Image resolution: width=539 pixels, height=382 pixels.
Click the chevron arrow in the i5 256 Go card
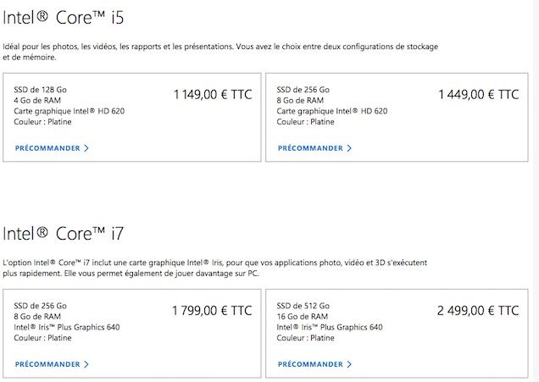click(349, 148)
